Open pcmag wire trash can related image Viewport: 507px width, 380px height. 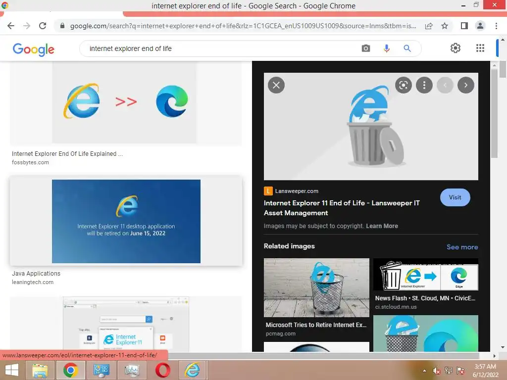[316, 287]
